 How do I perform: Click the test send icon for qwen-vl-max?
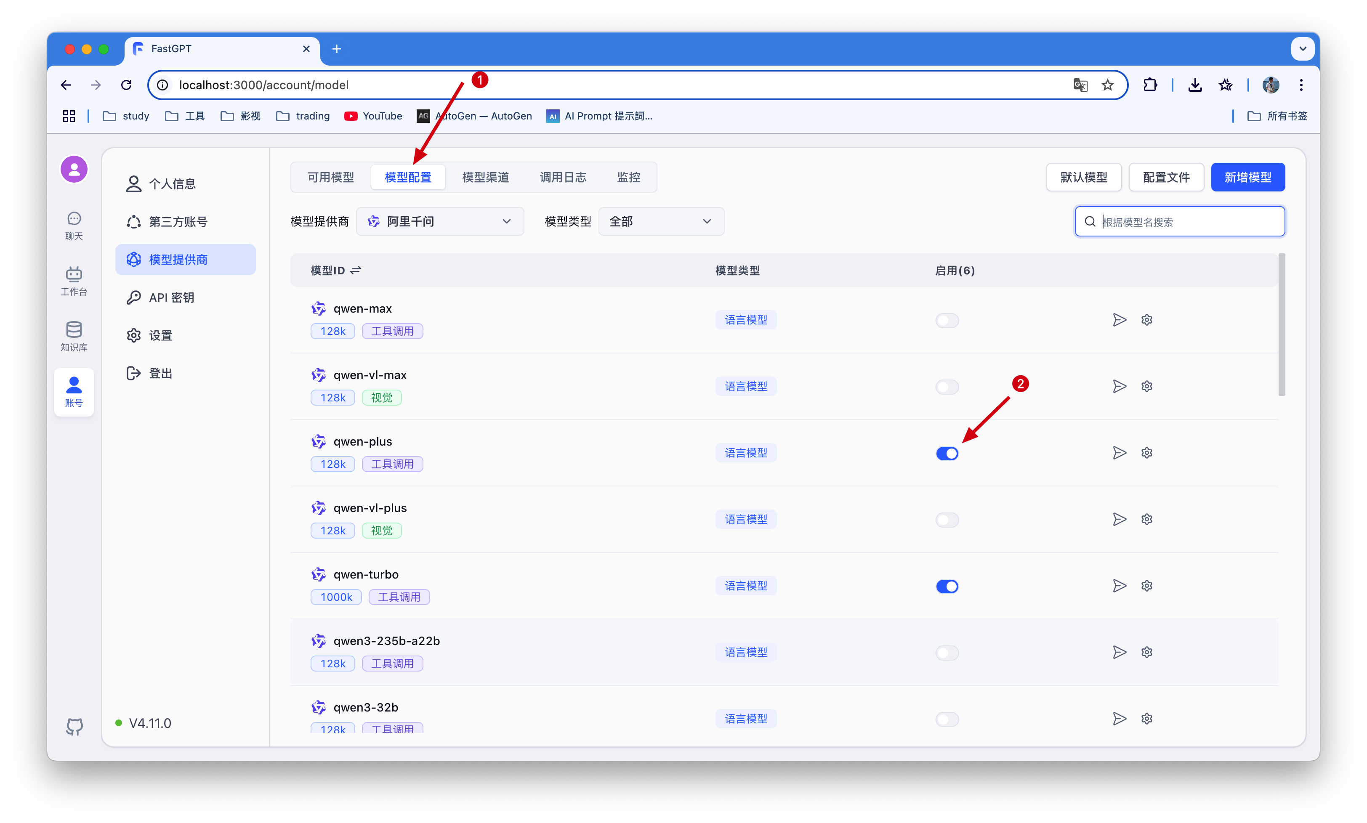click(1119, 387)
